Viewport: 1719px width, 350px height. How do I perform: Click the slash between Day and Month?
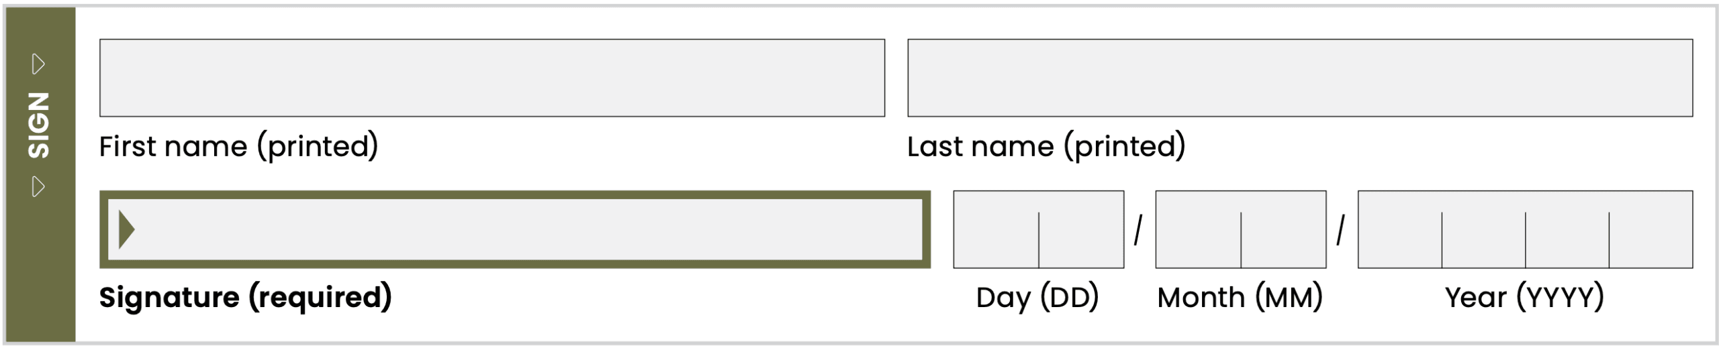pos(1138,231)
